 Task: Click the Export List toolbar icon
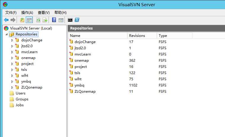click(45, 20)
